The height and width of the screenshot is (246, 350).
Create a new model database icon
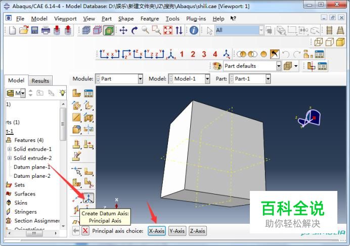[13, 30]
